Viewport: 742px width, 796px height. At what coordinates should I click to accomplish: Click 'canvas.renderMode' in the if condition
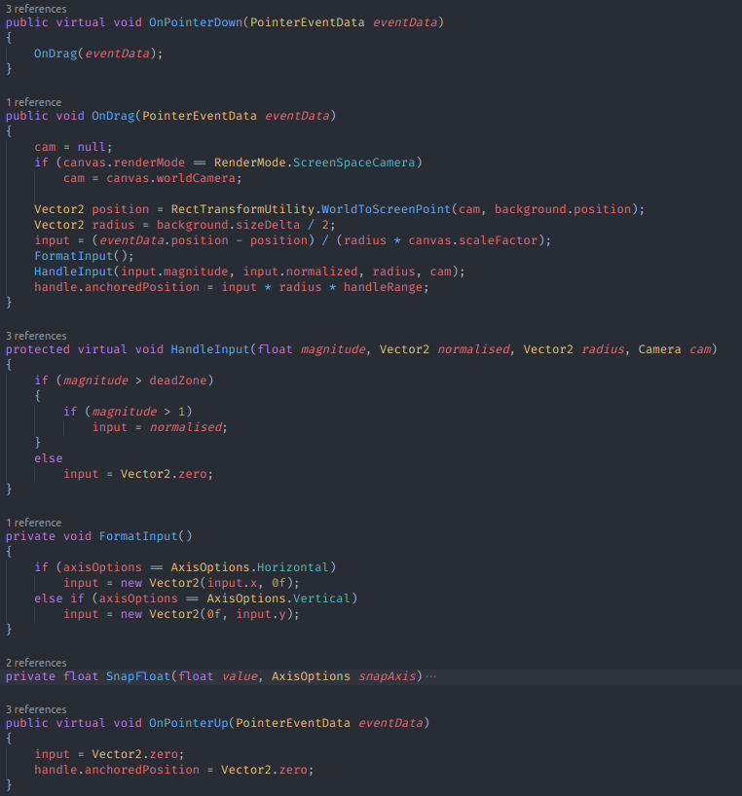(x=124, y=163)
